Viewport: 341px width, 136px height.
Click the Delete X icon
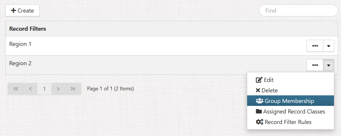click(258, 91)
